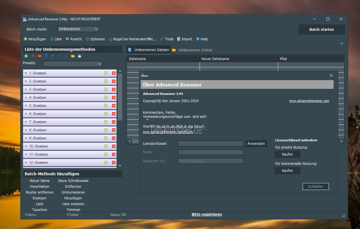Disable method 1 : Ersetzen via green checkbox

click(x=106, y=73)
